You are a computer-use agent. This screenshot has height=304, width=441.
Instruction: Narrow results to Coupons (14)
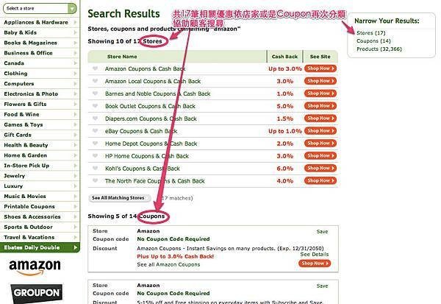click(373, 41)
